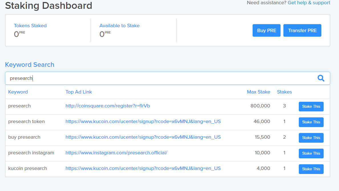Stake This for presearch token keyword
Screen dimensions: 339x191
311,122
